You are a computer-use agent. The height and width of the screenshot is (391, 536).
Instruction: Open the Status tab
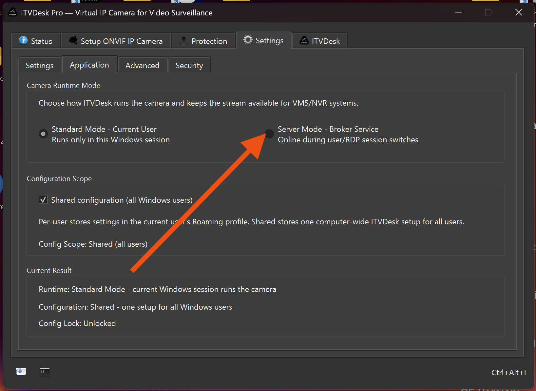coord(36,41)
